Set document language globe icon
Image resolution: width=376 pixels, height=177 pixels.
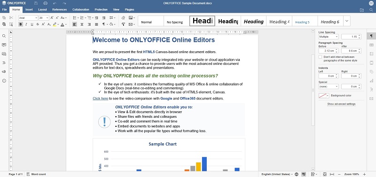pyautogui.click(x=297, y=174)
